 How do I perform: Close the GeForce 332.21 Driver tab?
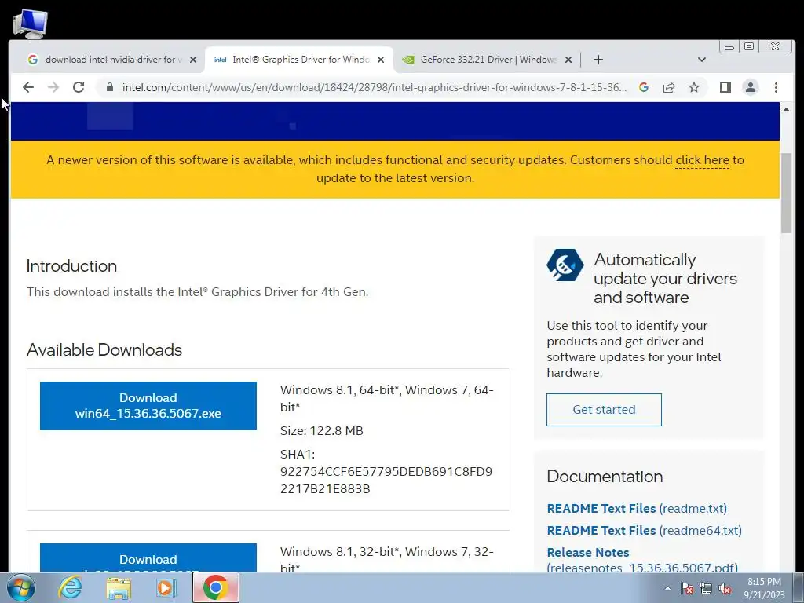click(x=568, y=60)
